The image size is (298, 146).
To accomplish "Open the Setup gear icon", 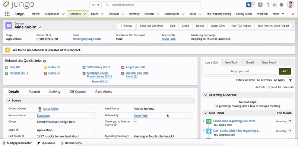I will [x=275, y=5].
